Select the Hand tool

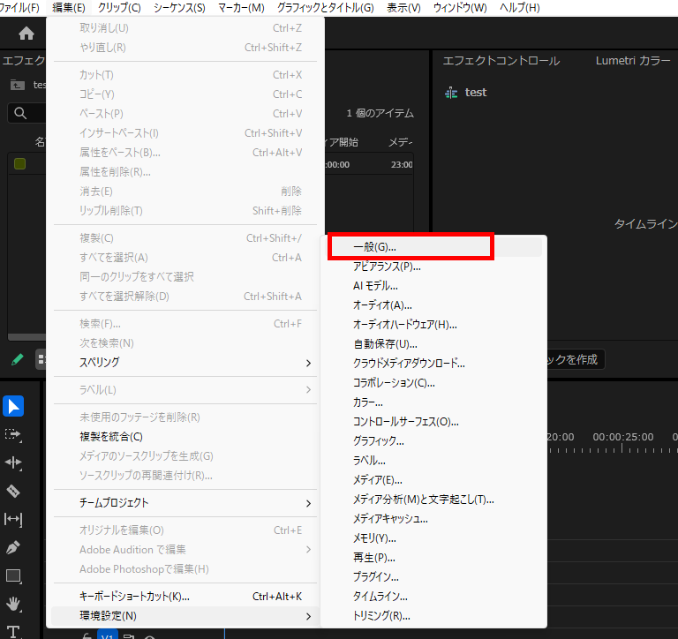pos(13,604)
